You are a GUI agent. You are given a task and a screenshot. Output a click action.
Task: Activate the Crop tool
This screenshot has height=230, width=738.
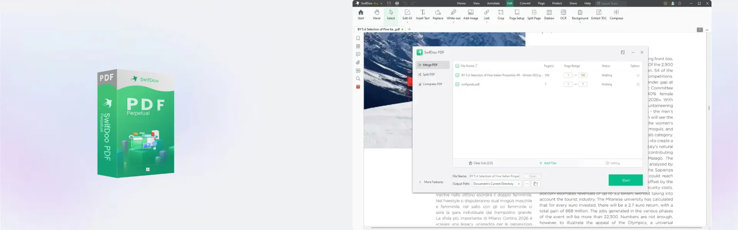pyautogui.click(x=501, y=15)
